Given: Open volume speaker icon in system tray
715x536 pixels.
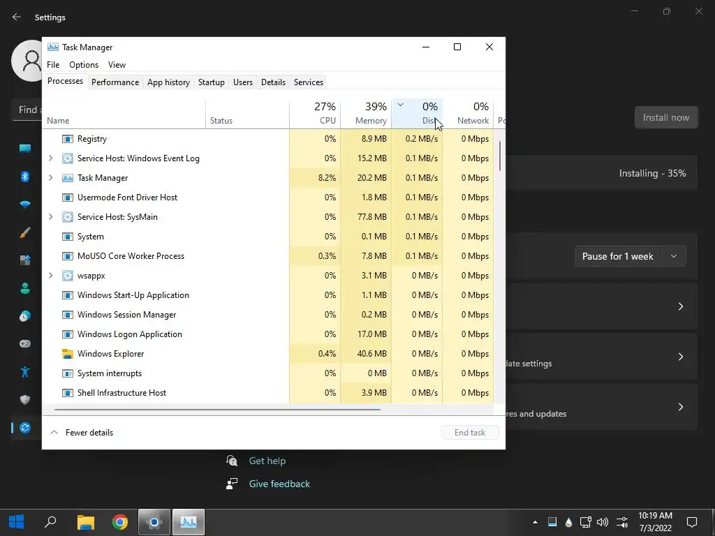Looking at the screenshot, I should pos(603,522).
